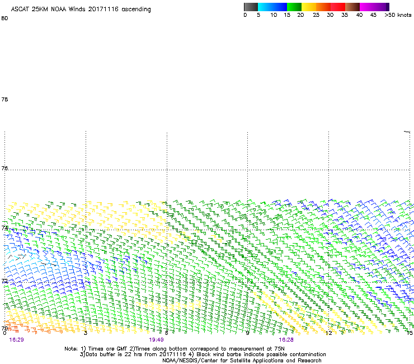This screenshot has height=364, width=414.
Task: Click the purple 18:29 pass time
Action: coord(16,340)
